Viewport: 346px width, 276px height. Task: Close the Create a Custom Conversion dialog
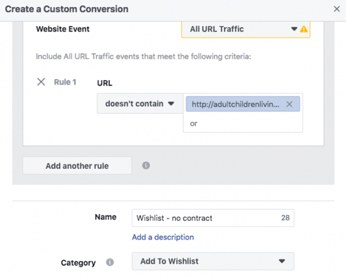click(x=336, y=9)
